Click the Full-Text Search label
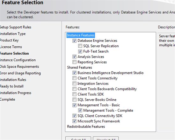This screenshot has height=140, width=175. click(x=96, y=51)
